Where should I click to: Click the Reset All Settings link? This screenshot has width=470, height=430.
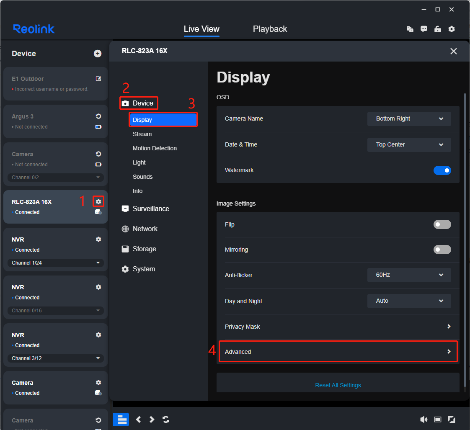[x=338, y=385]
